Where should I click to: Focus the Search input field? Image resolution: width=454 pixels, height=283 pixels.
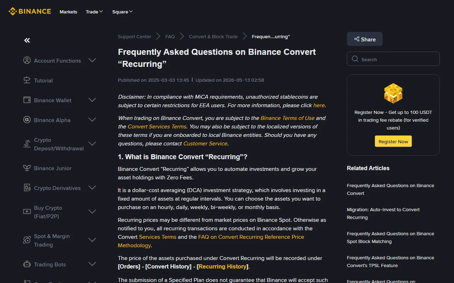[393, 59]
